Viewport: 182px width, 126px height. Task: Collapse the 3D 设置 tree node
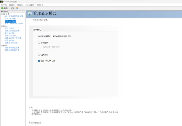pos(2,14)
